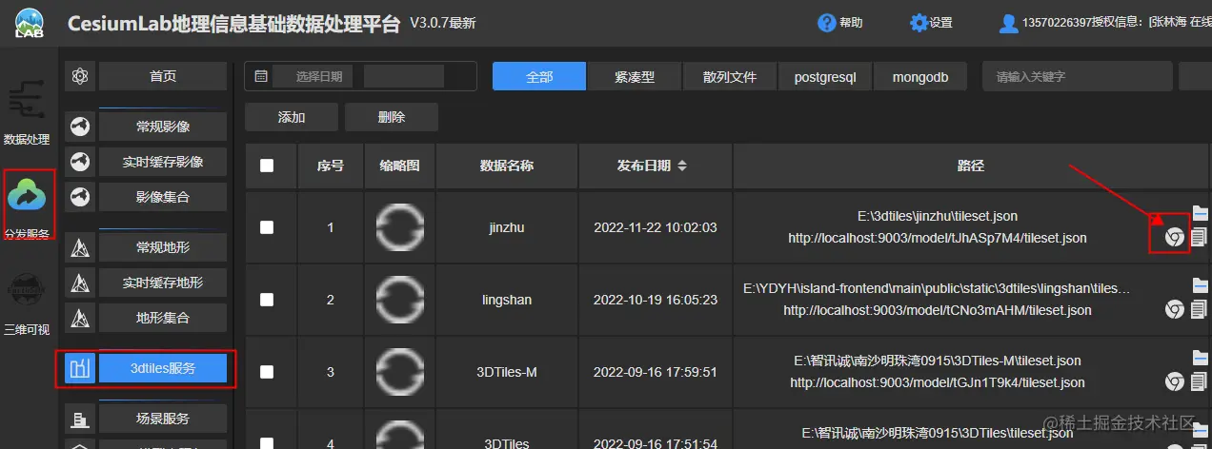Screen dimensions: 1212x449
Task: Preview 3DTiles-M tileset in browser icon
Action: 1175,381
